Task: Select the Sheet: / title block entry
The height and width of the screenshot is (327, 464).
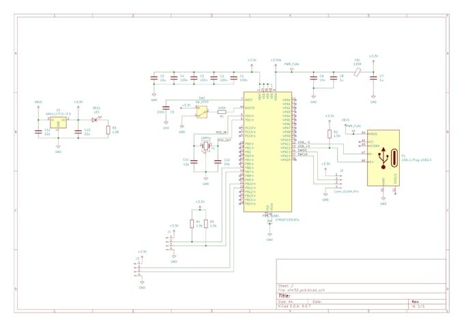Action: 285,286
